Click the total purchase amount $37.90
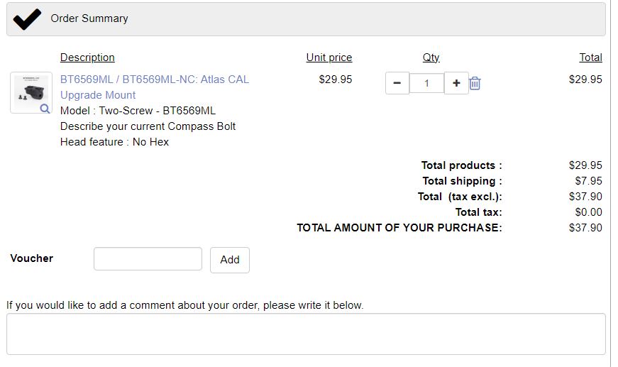This screenshot has height=367, width=618. pyautogui.click(x=585, y=228)
